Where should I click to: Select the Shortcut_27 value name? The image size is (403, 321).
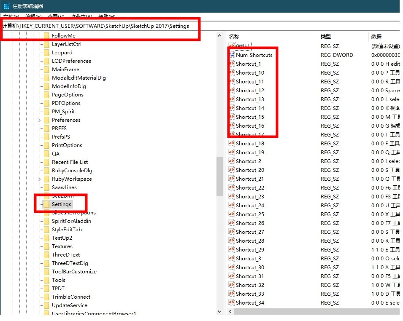[250, 232]
